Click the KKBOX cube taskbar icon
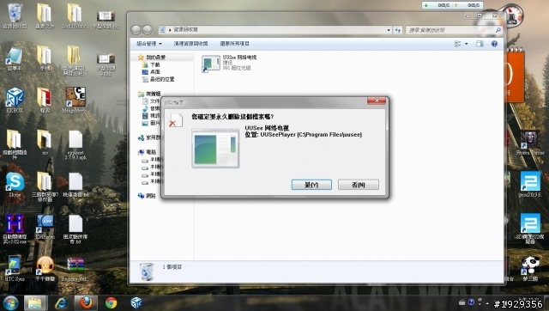 (136, 303)
